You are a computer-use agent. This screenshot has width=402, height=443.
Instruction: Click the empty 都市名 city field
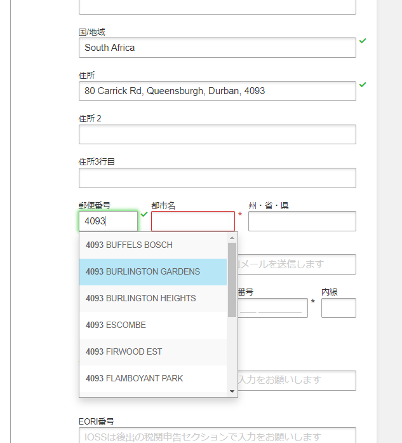193,221
